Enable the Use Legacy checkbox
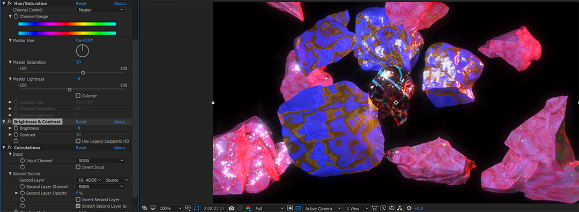Viewport: 579px width, 212px height. click(x=78, y=141)
